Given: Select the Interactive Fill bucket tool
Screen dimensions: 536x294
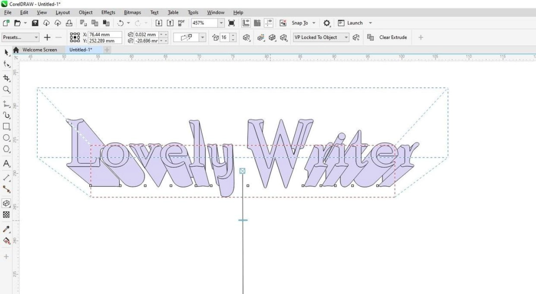Looking at the screenshot, I should pyautogui.click(x=6, y=241).
